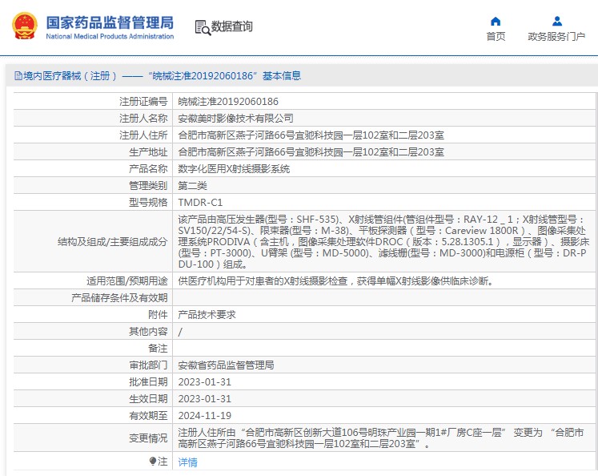Select expiry date 2024-11-19
The width and height of the screenshot is (598, 476).
point(205,415)
